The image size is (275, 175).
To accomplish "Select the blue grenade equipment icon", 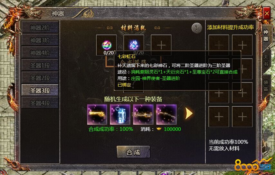I will click(120, 114).
